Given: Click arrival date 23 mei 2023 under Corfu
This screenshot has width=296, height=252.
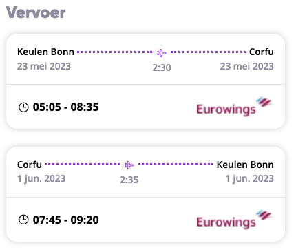Looking at the screenshot, I should (x=247, y=66).
